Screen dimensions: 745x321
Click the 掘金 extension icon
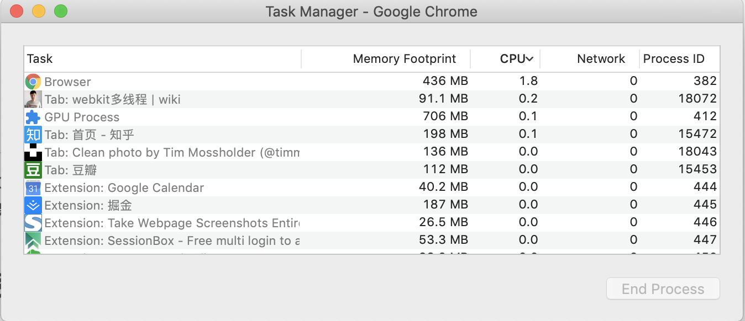tap(33, 205)
